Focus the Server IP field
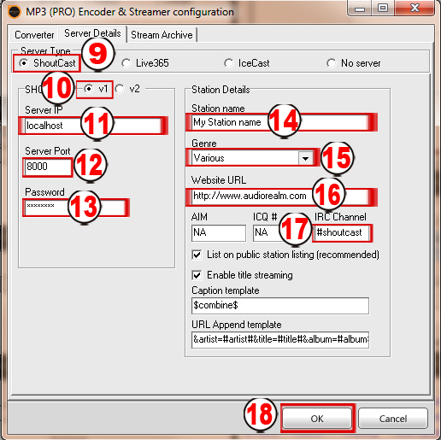Viewport: 441px width, 440px height. point(93,126)
